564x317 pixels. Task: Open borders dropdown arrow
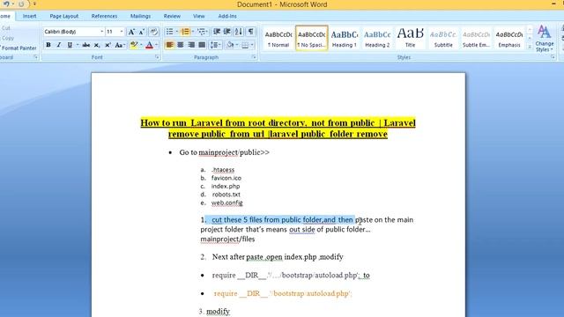(252, 45)
